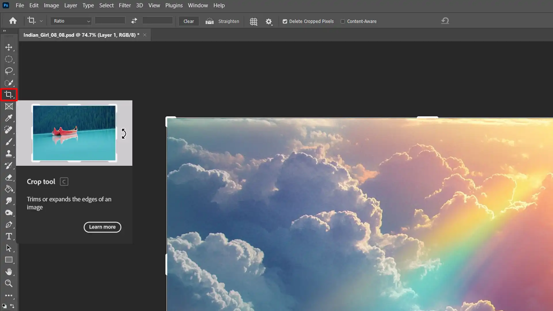This screenshot has width=553, height=311.
Task: Select the Smudge tool
Action: click(9, 201)
